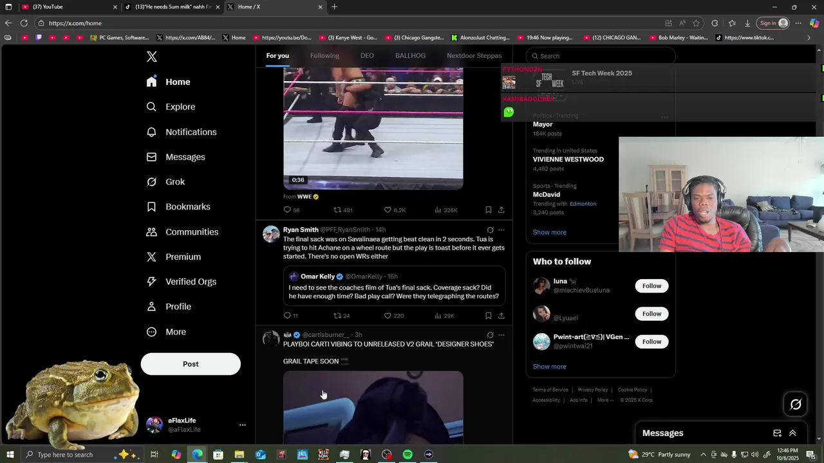The width and height of the screenshot is (824, 463).
Task: Open Copilot in Edge toolbar
Action: pos(814,23)
